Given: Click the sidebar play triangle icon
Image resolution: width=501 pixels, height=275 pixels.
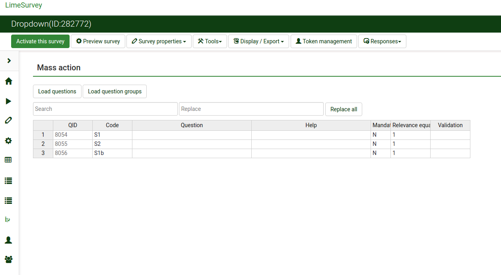Looking at the screenshot, I should point(8,101).
